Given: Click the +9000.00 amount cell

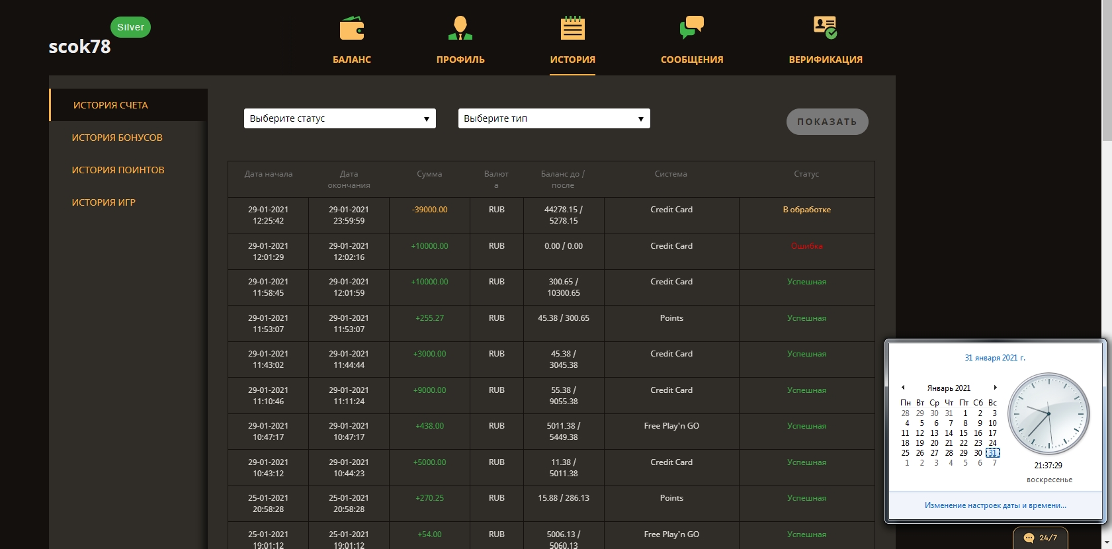Looking at the screenshot, I should click(x=429, y=390).
